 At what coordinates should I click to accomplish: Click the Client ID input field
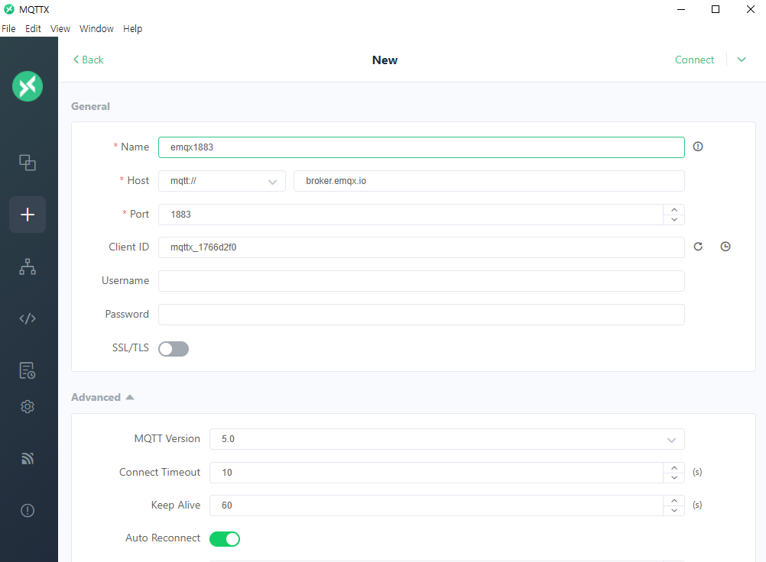pos(421,247)
